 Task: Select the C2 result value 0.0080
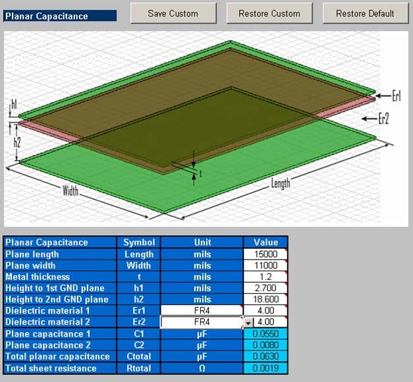pyautogui.click(x=265, y=345)
